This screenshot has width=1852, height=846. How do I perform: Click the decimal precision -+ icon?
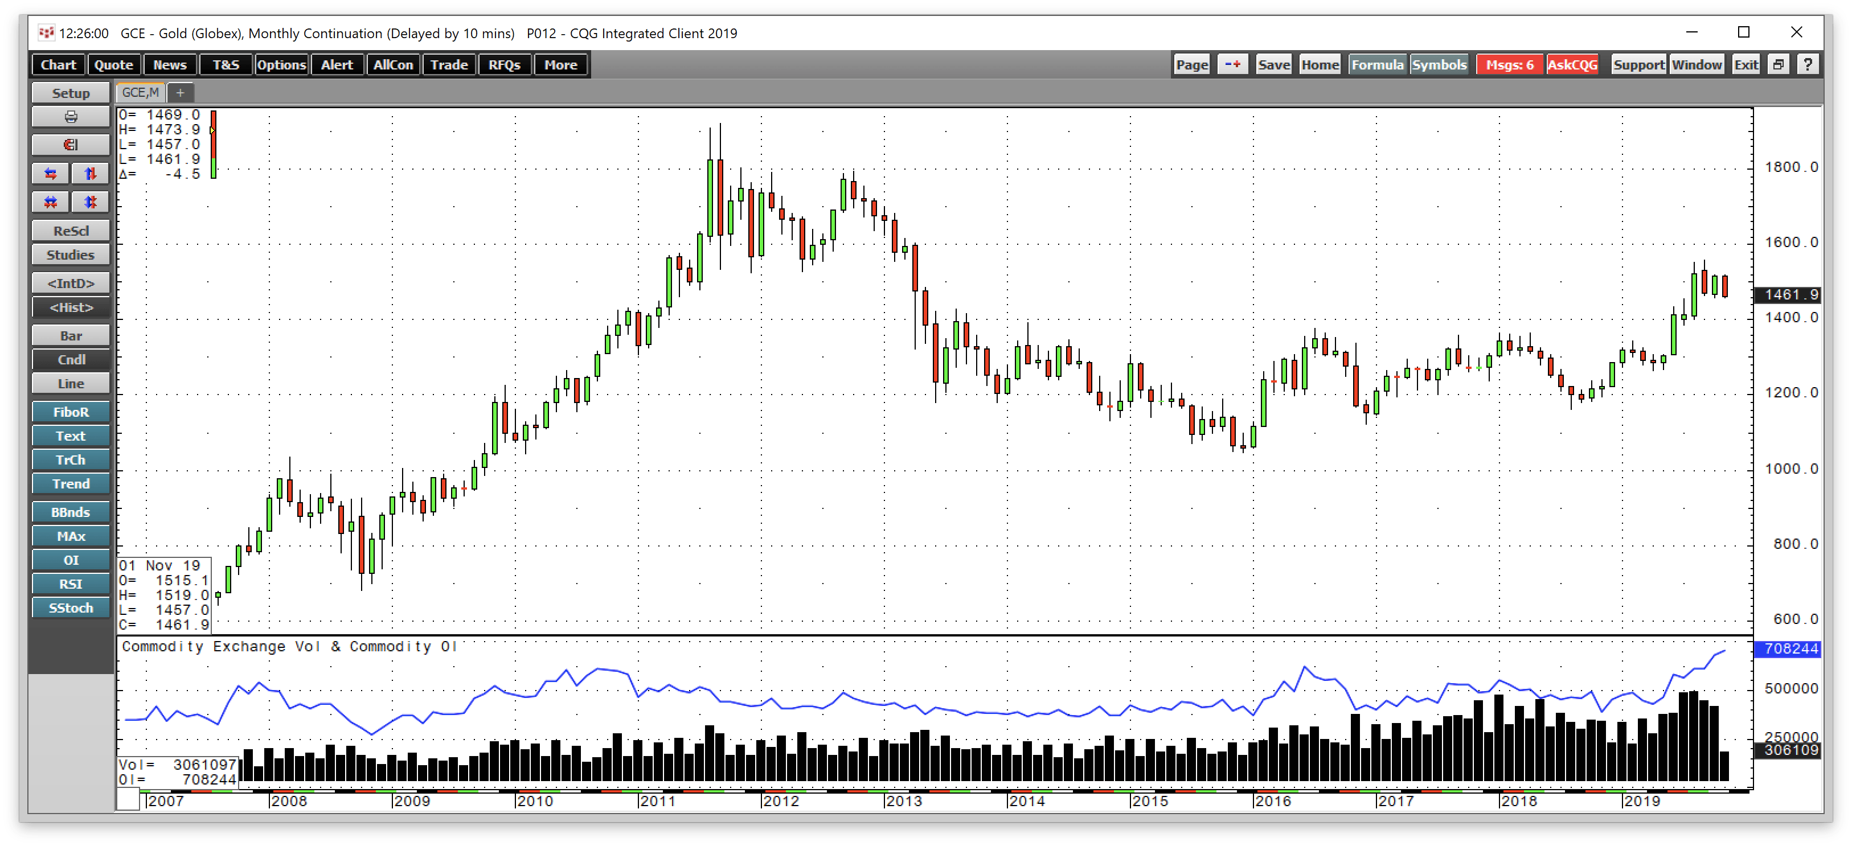[1232, 64]
